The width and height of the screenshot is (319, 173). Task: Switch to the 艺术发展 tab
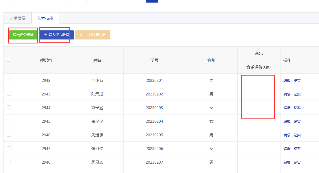pyautogui.click(x=17, y=18)
